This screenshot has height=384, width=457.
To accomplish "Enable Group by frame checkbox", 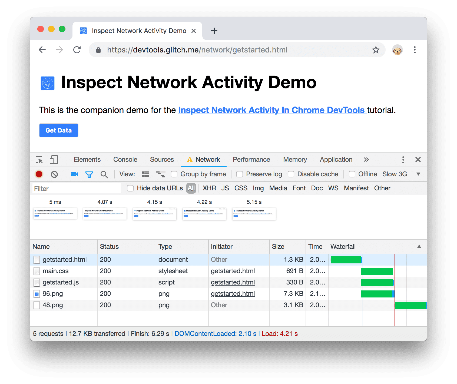I will 174,174.
